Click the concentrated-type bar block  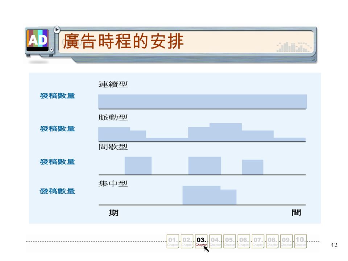point(209,195)
